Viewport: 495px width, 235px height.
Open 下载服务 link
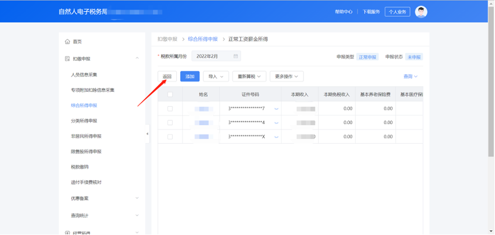371,12
